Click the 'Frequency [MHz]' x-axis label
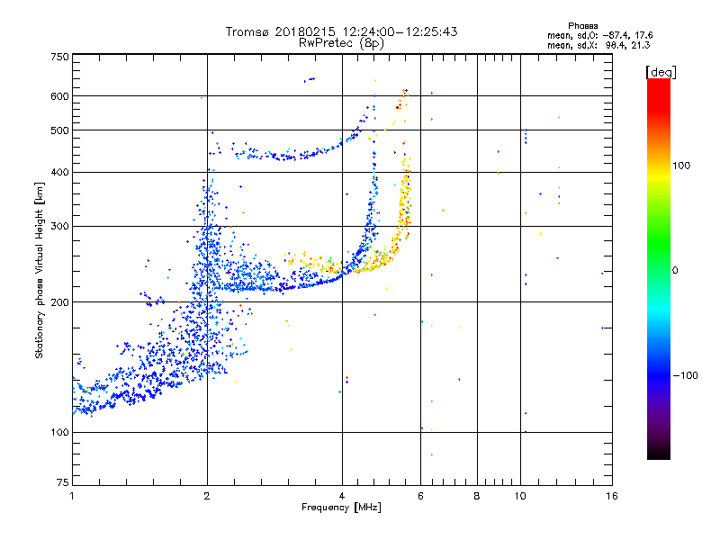The image size is (720, 540). pyautogui.click(x=341, y=508)
